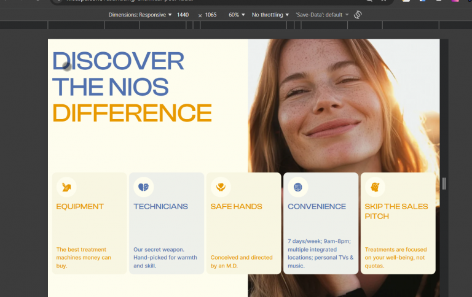Open the SKIP THE SALES PITCH card
This screenshot has width=472, height=297.
tap(396, 211)
